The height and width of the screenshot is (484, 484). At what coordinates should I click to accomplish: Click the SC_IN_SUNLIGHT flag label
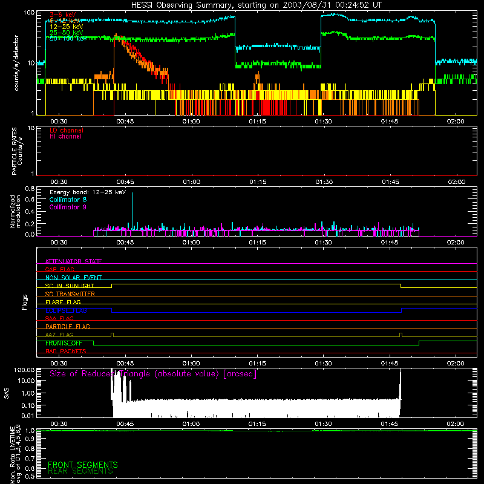click(x=70, y=286)
